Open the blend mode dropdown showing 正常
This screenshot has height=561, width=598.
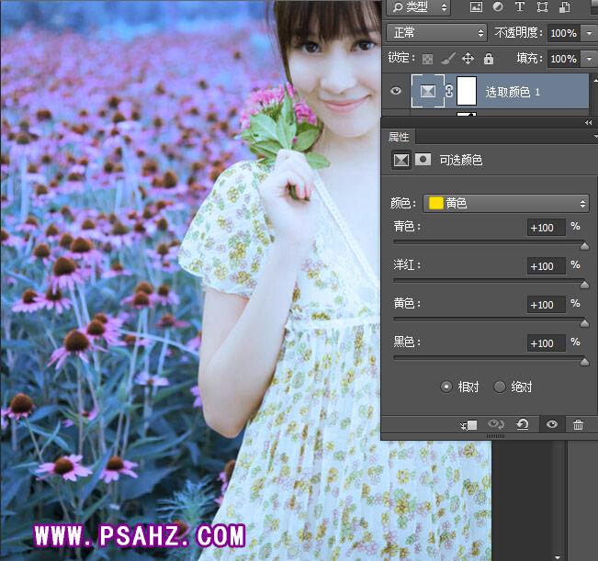click(x=437, y=33)
